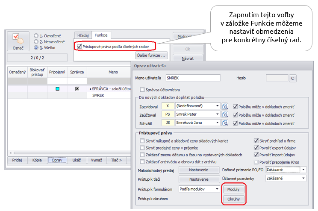Click the Moduly button
Viewport: 318px width, 211px height.
[x=233, y=189]
